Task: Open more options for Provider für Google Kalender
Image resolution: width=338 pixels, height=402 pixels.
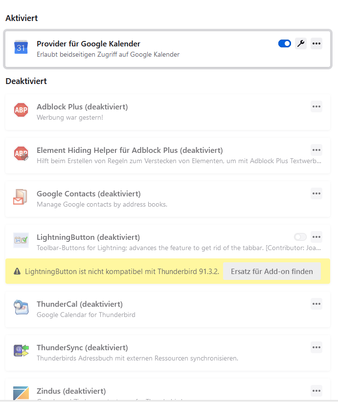Action: (316, 44)
